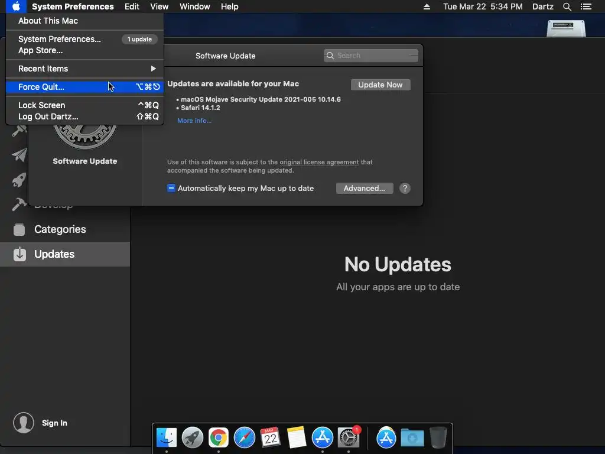Viewport: 605px width, 454px height.
Task: Select App Store... menu entry
Action: tap(85, 51)
